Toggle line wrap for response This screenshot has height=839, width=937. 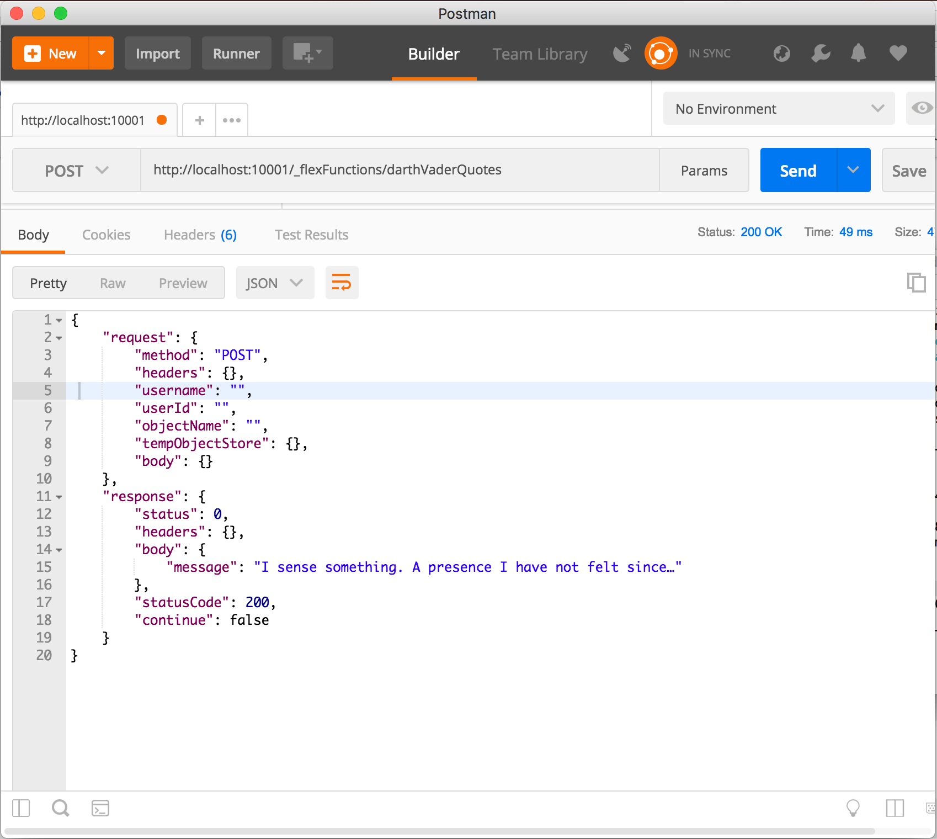342,283
